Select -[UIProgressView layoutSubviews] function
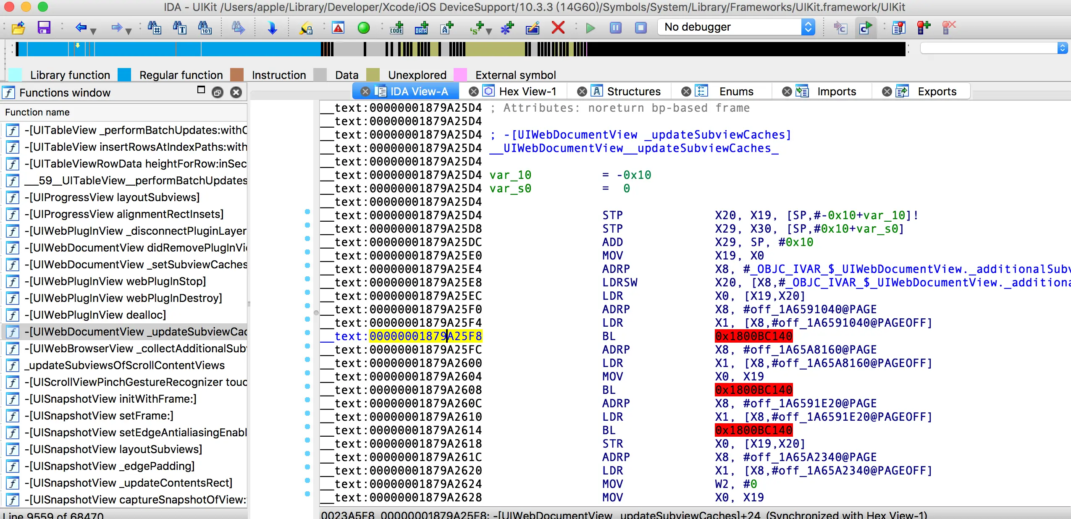Image resolution: width=1071 pixels, height=519 pixels. pos(112,197)
